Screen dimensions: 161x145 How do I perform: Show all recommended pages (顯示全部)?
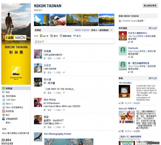[153, 28]
